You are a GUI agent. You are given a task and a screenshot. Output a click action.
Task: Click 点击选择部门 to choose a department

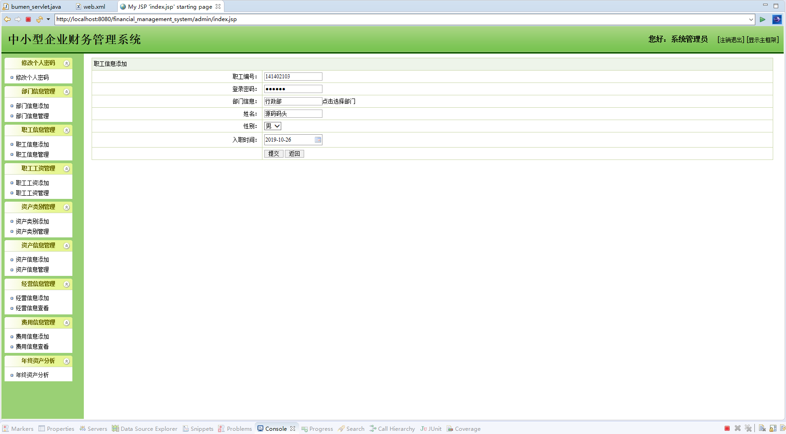point(339,101)
